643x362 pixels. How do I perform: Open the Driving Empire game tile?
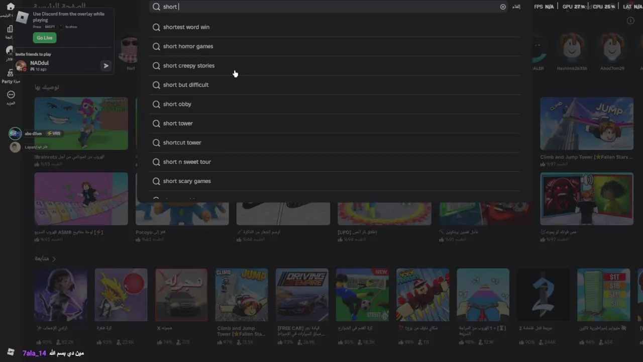click(302, 295)
